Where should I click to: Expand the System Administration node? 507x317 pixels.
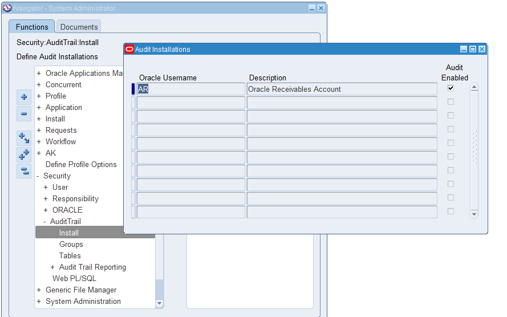pos(39,301)
